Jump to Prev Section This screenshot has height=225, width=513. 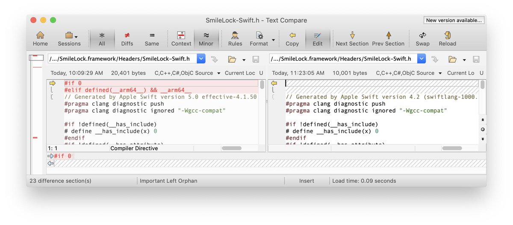click(388, 38)
